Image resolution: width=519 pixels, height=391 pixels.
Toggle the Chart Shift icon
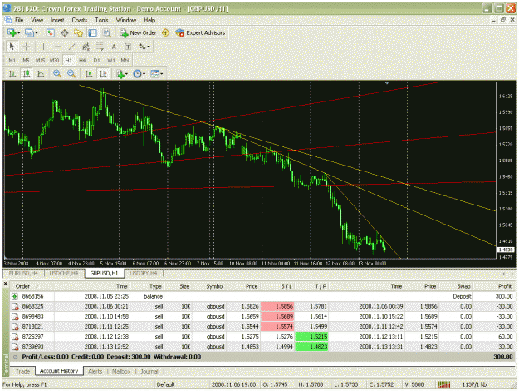(103, 73)
